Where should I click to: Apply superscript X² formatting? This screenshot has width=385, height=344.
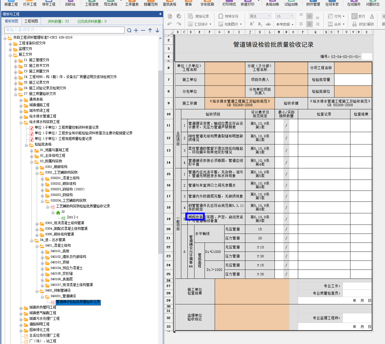252,24
